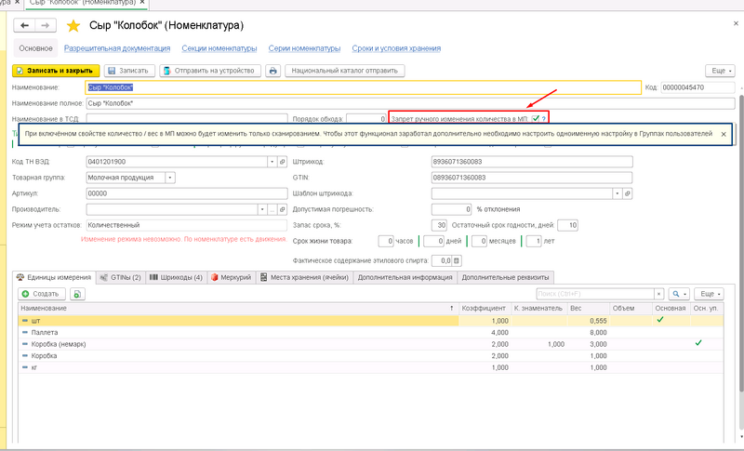Open Сроки и условия хранения link
This screenshot has height=451, width=744.
[x=396, y=48]
